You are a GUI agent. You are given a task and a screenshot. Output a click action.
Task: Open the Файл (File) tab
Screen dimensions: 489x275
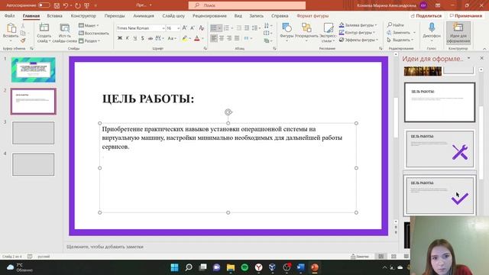pyautogui.click(x=10, y=15)
